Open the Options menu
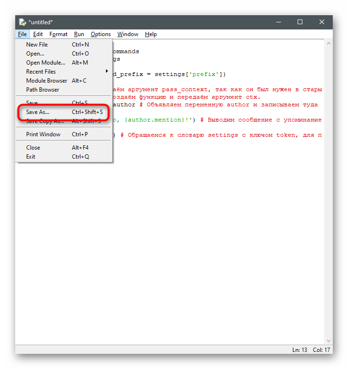The width and height of the screenshot is (348, 369). [101, 34]
